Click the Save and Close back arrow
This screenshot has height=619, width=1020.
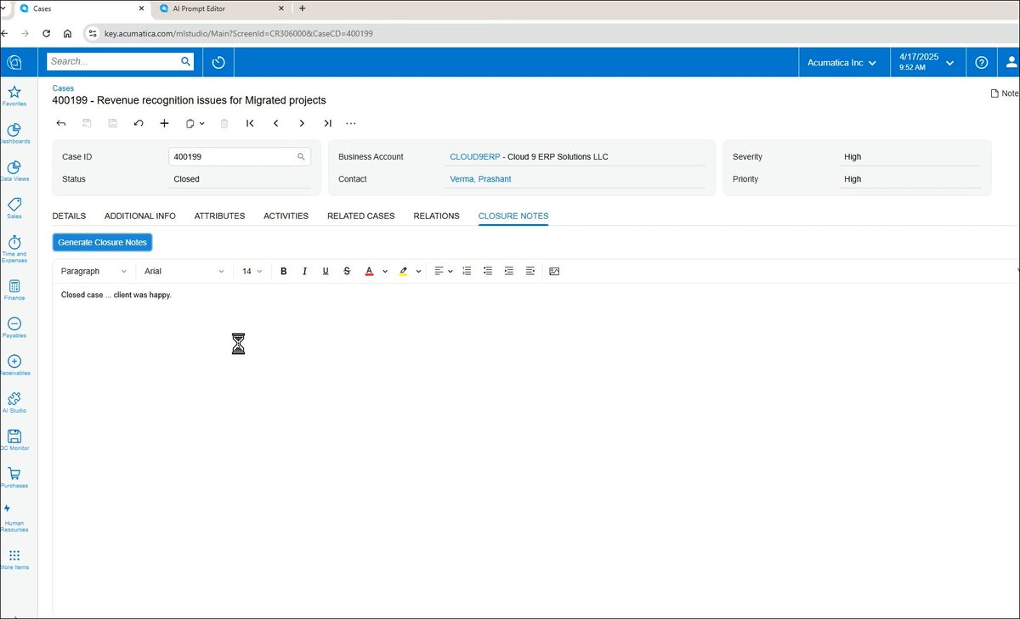61,123
